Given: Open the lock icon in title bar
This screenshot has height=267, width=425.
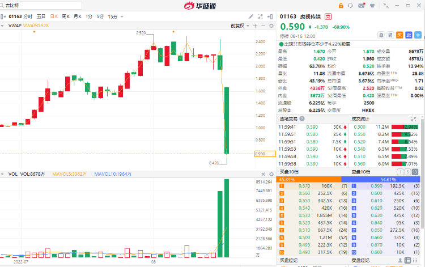Looking at the screenshot, I should (x=341, y=6).
